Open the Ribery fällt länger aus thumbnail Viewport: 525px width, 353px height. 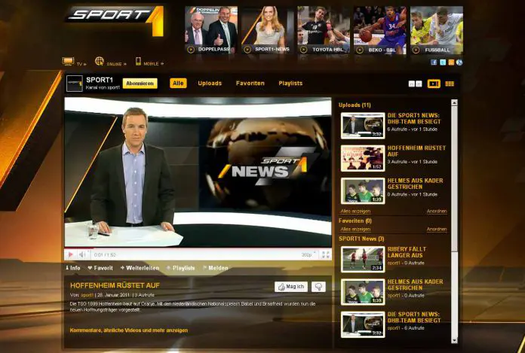pos(363,259)
